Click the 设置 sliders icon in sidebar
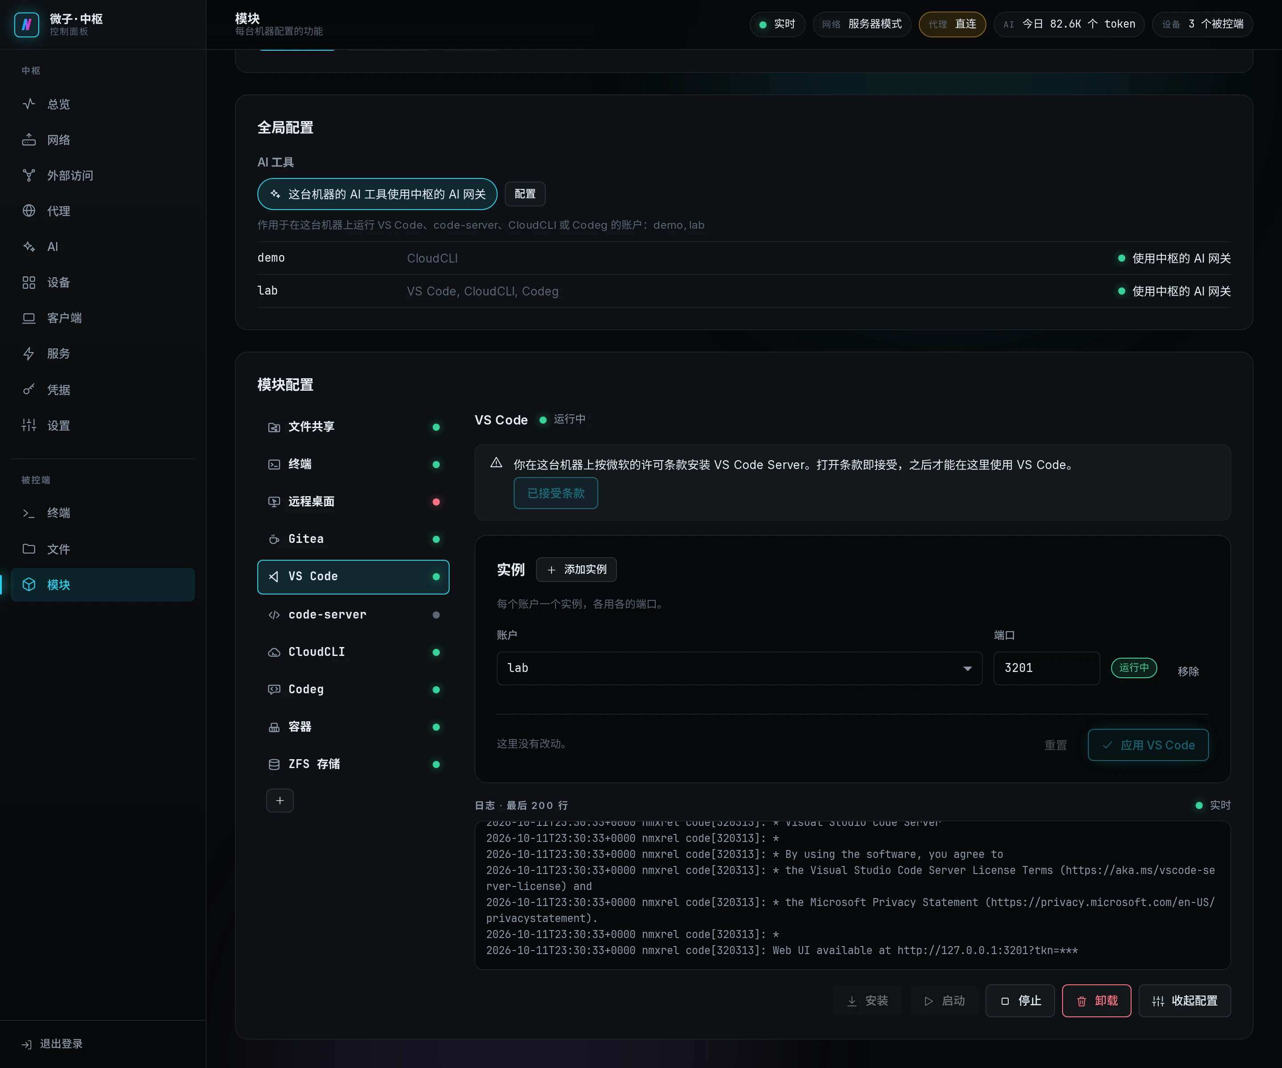The width and height of the screenshot is (1282, 1068). tap(28, 425)
